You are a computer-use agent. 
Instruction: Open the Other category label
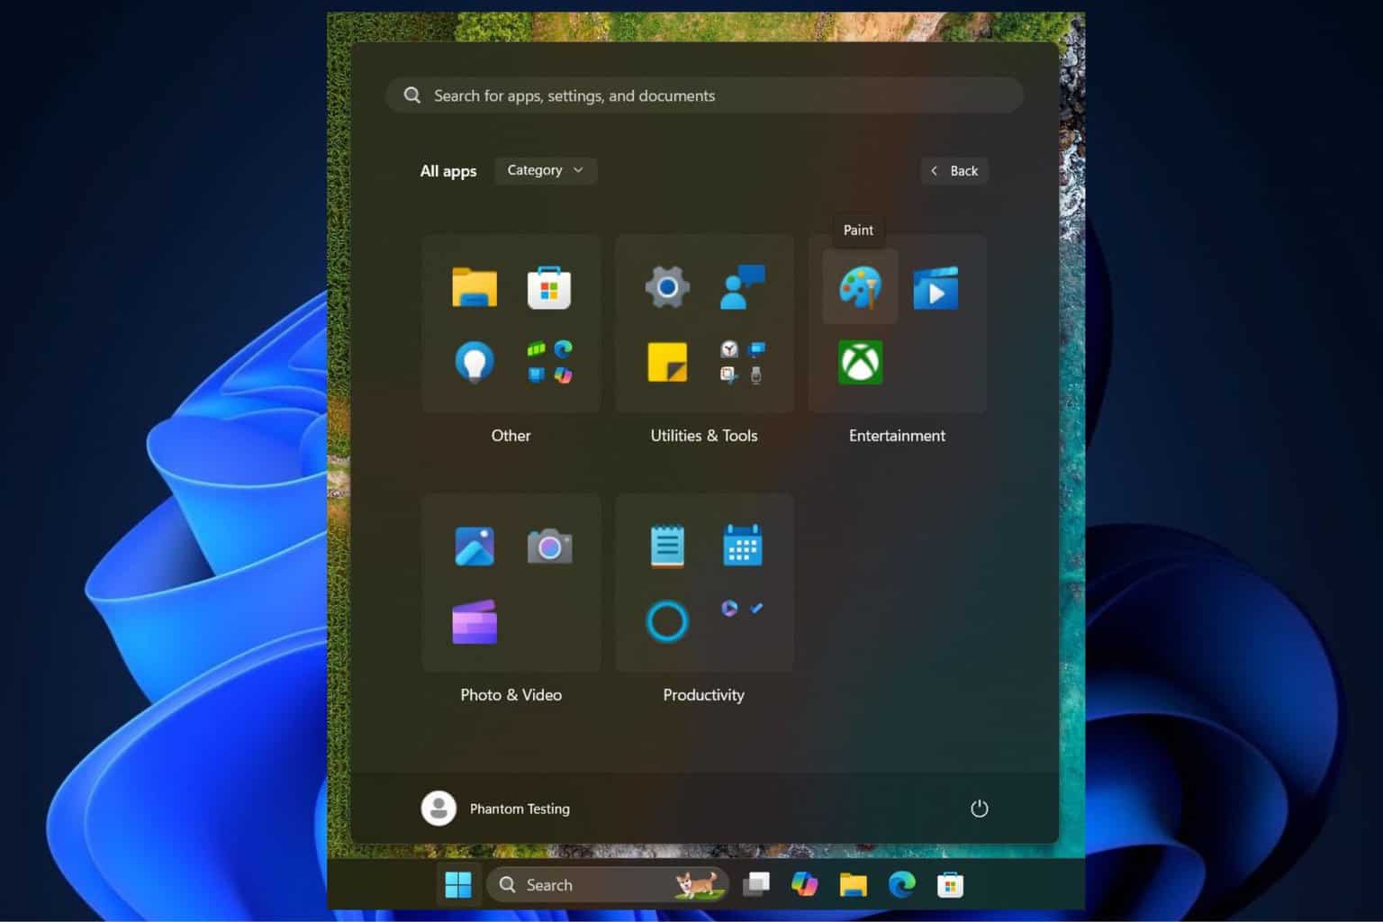click(511, 436)
